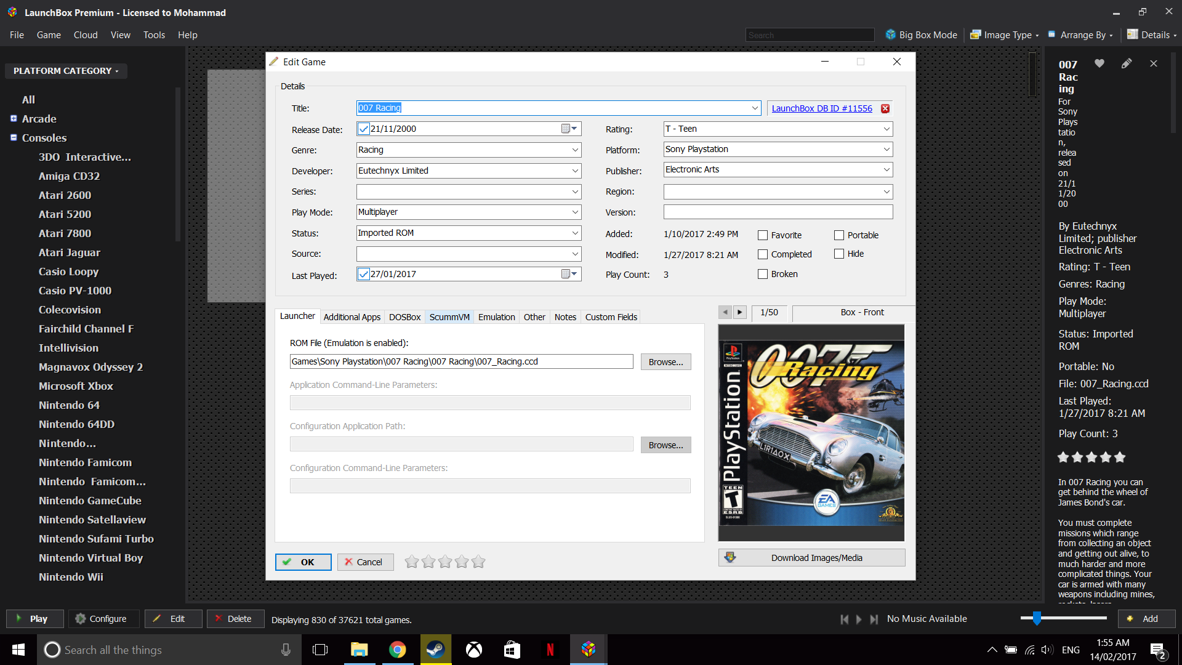
Task: Open the Play Mode dropdown
Action: pyautogui.click(x=575, y=212)
